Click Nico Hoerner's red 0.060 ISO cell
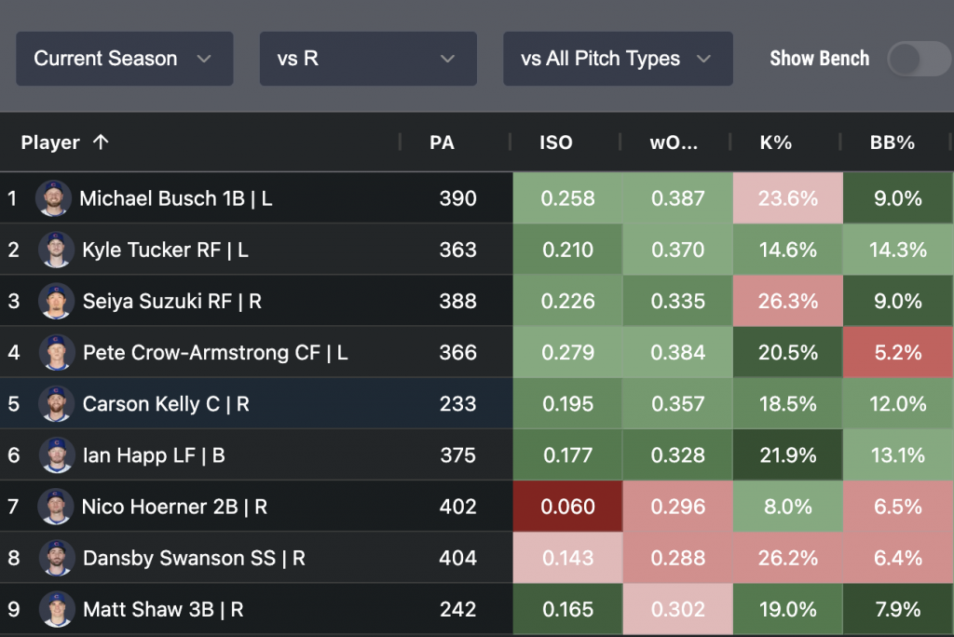 pyautogui.click(x=567, y=507)
